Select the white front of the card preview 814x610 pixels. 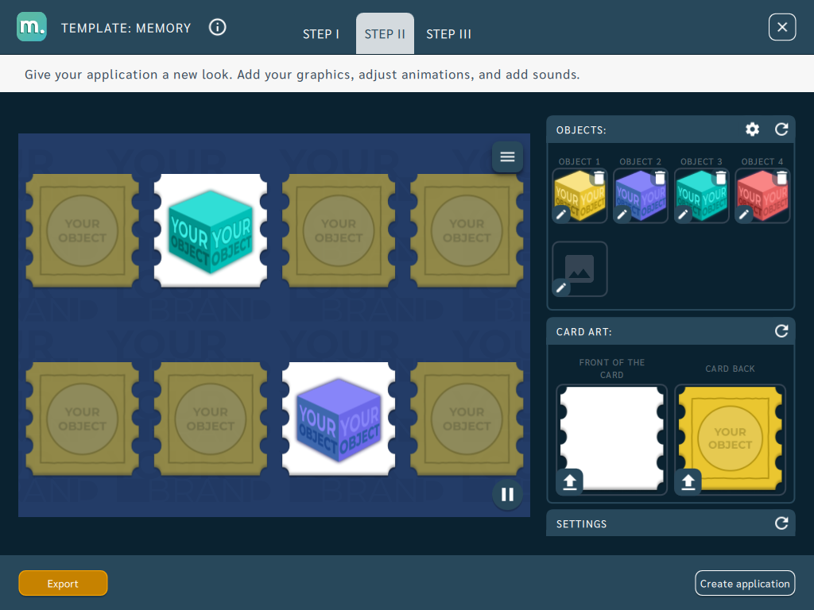pos(611,439)
